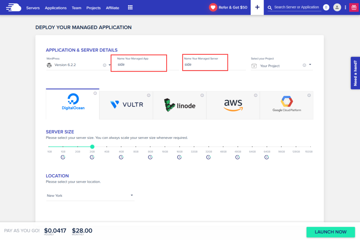Click the red gift icon

coord(354,7)
